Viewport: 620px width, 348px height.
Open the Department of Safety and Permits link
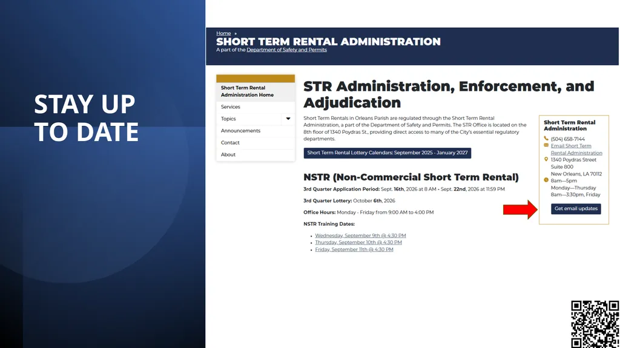point(286,50)
